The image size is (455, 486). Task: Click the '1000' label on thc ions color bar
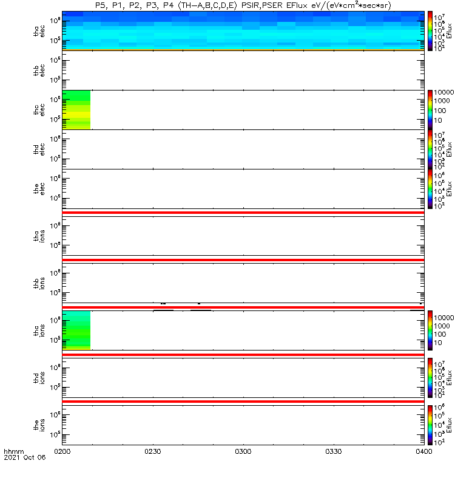(x=442, y=326)
